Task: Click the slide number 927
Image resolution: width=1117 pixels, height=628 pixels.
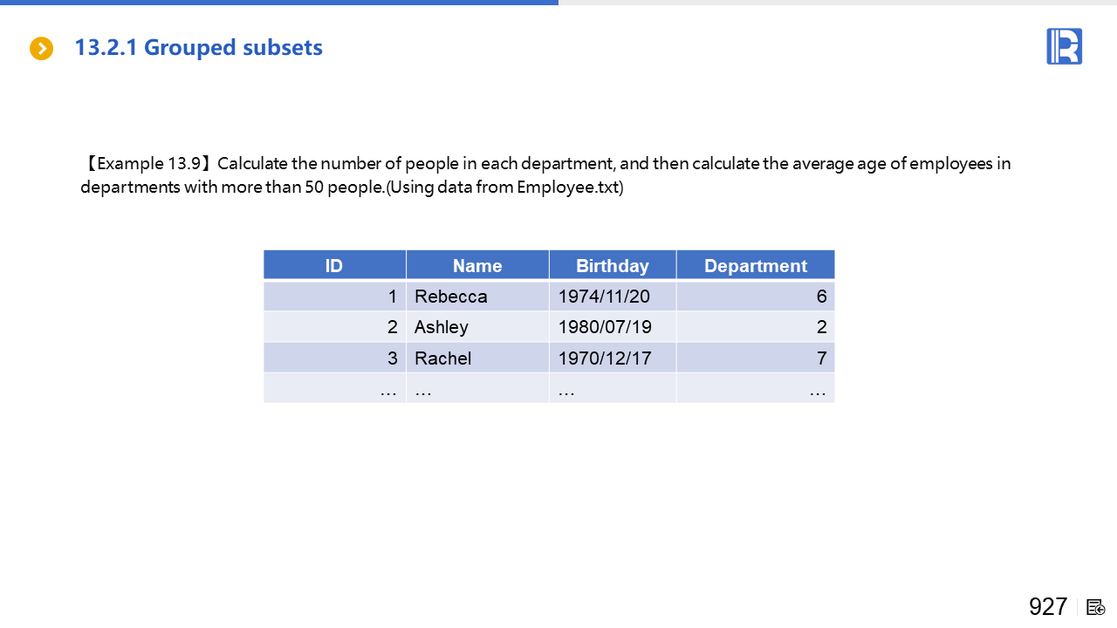Action: click(x=1047, y=607)
